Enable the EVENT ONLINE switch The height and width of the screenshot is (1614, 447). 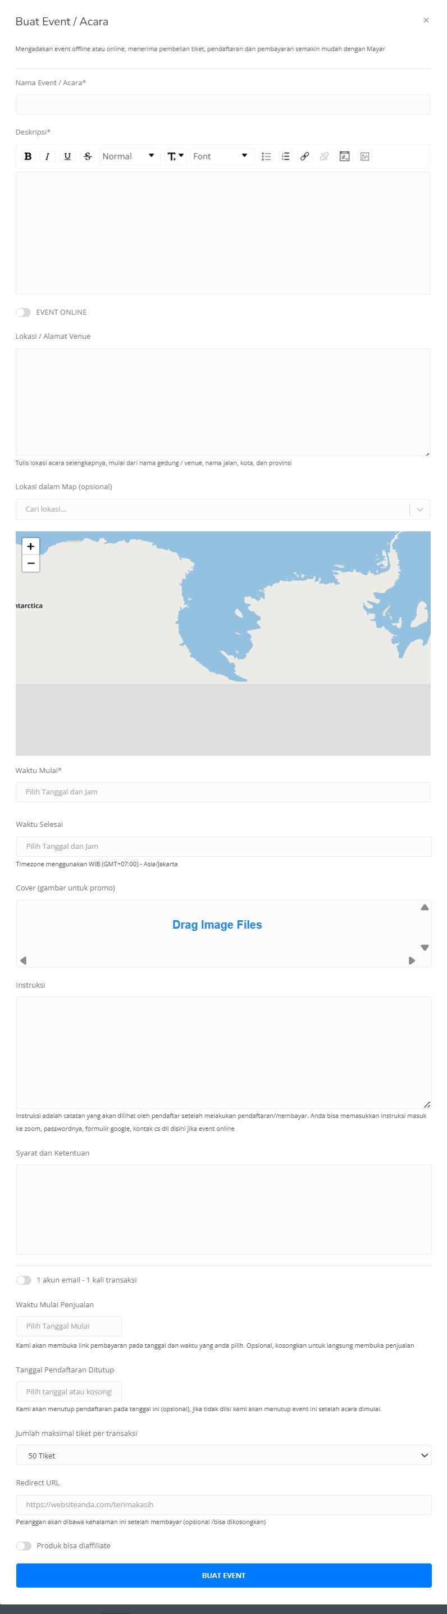(x=23, y=313)
